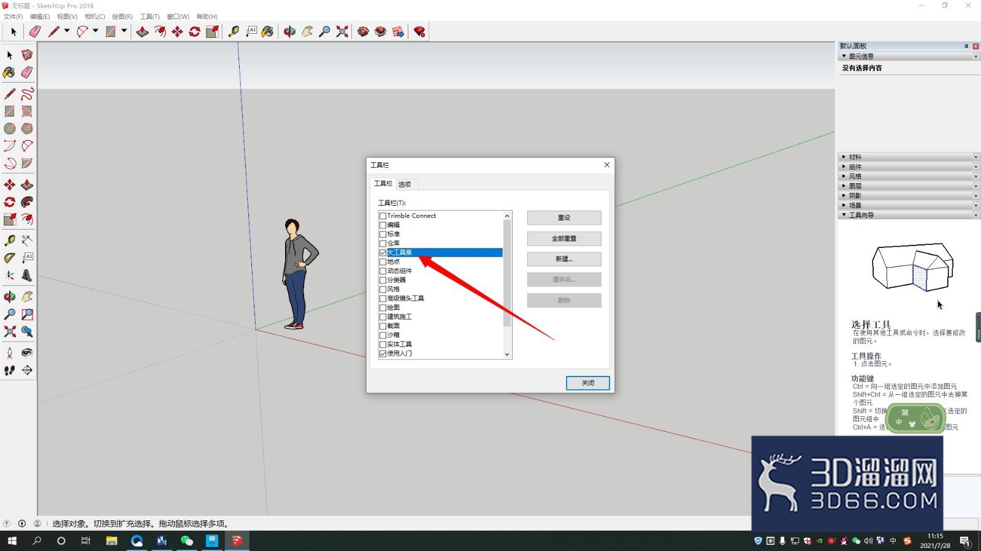Screen dimensions: 981x551
Task: Tick the 仓库 toolbar checkbox
Action: click(x=383, y=244)
